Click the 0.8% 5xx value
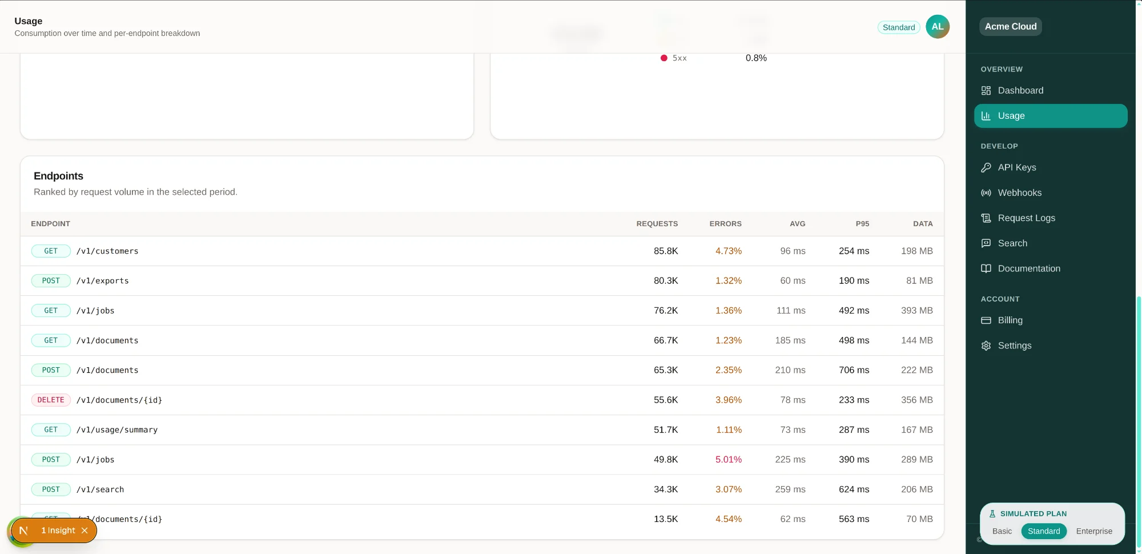This screenshot has height=554, width=1142. 756,58
